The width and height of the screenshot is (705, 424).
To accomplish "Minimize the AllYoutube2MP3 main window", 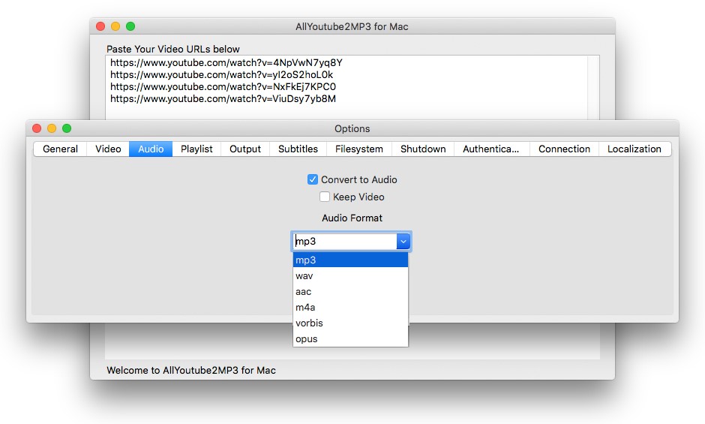I will [115, 26].
